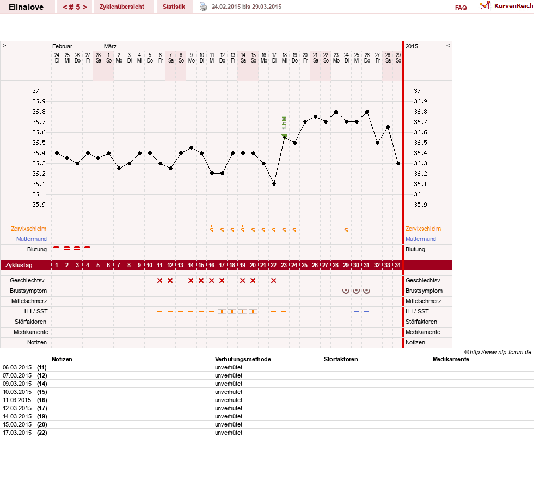Click the negative LH test mark on day 23
The image size is (534, 500).
click(x=284, y=311)
